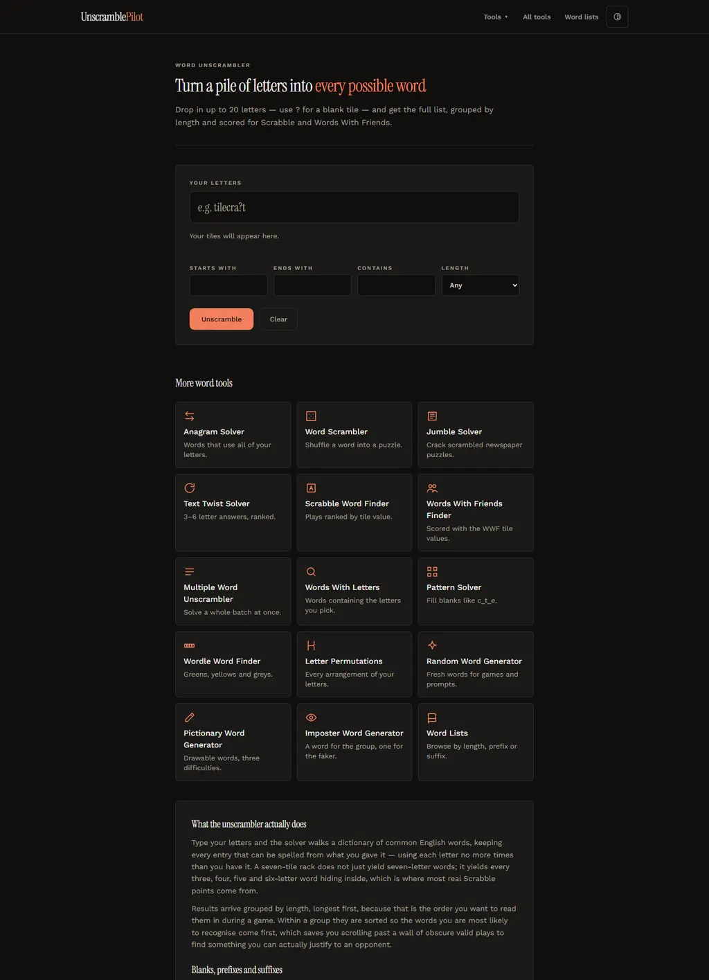Click the Contains input field
The height and width of the screenshot is (980, 709).
396,285
